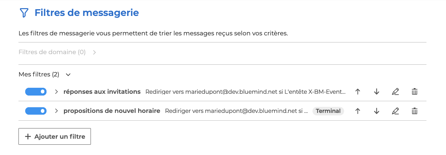Select the 'réponses aux invitations' filter name
Image resolution: width=446 pixels, height=155 pixels.
click(x=102, y=92)
